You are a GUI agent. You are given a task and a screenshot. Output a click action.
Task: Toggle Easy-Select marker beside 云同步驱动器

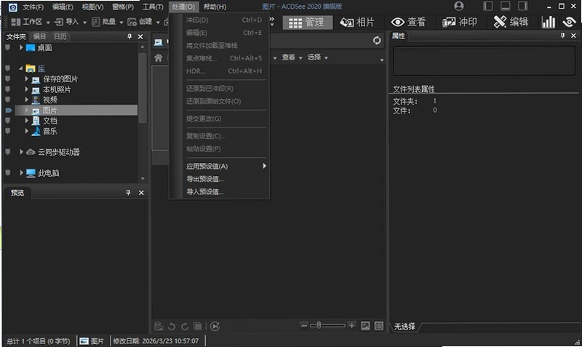pyautogui.click(x=8, y=152)
